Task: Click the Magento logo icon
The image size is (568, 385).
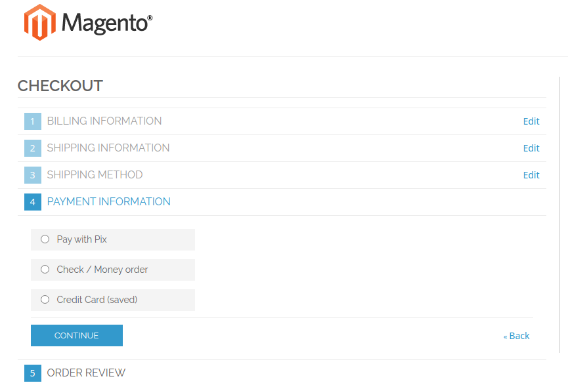Action: point(39,22)
